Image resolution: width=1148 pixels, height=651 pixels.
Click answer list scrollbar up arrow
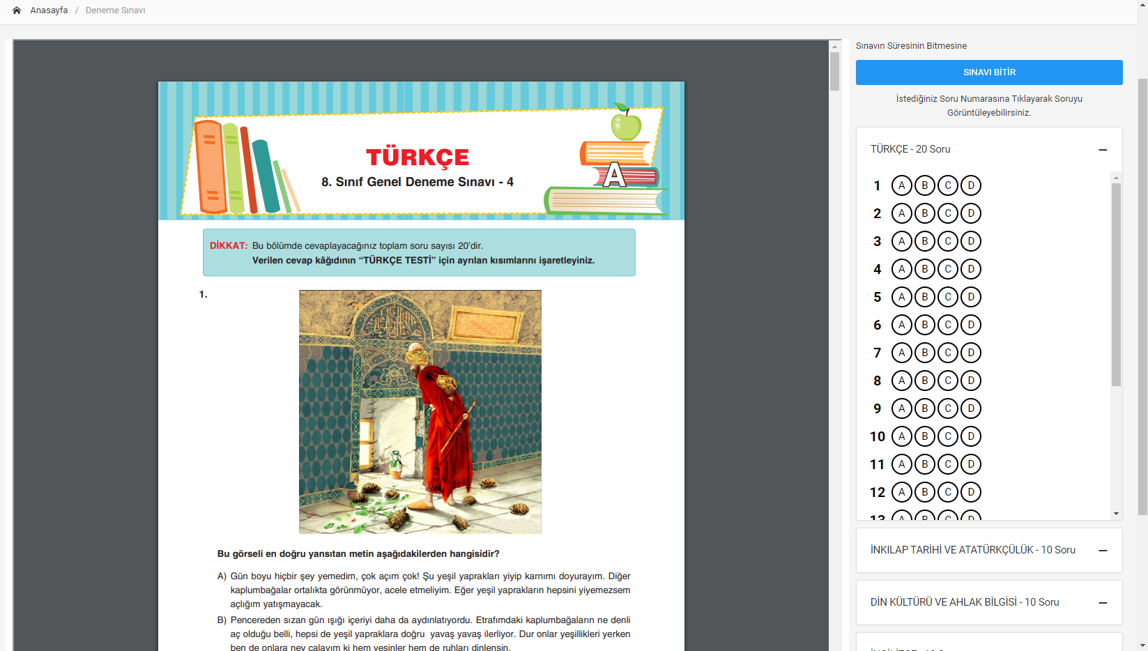pos(1116,178)
